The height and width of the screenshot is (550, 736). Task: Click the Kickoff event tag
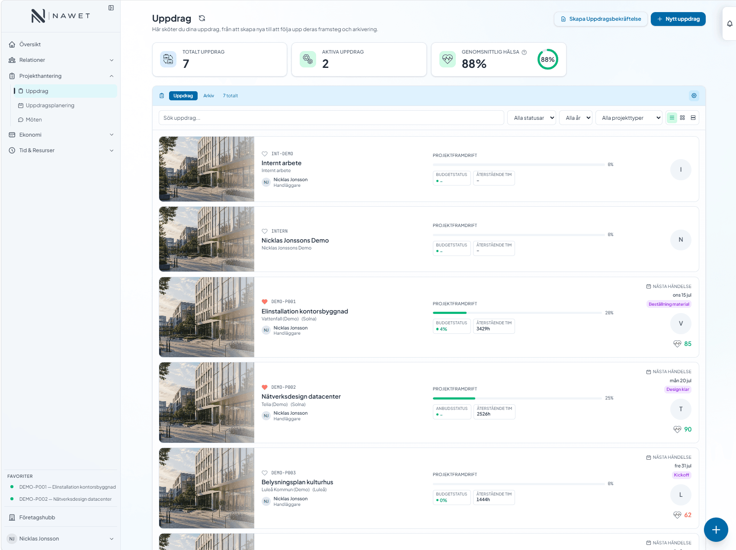pyautogui.click(x=682, y=475)
